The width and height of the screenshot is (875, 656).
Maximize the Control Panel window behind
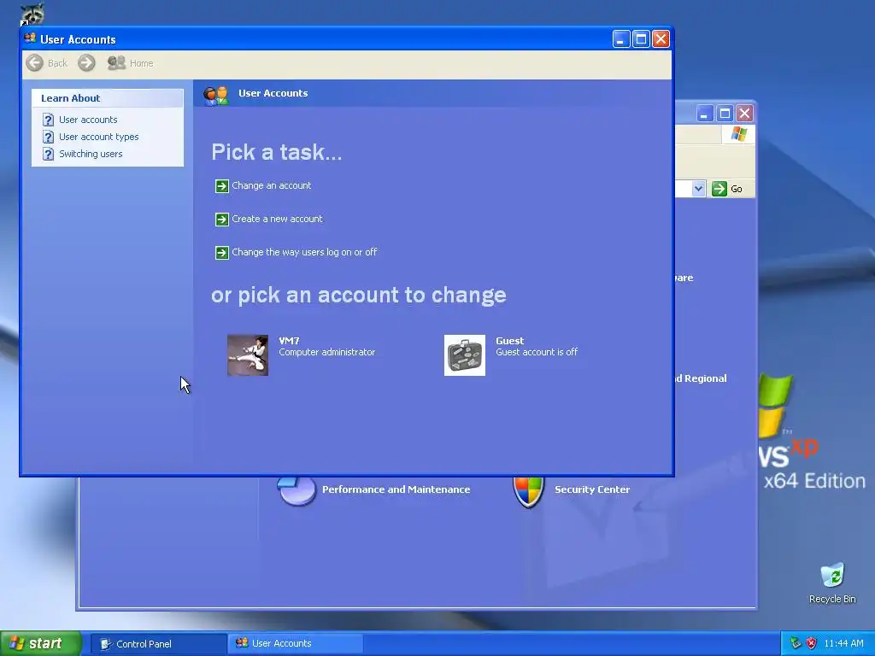click(x=725, y=114)
